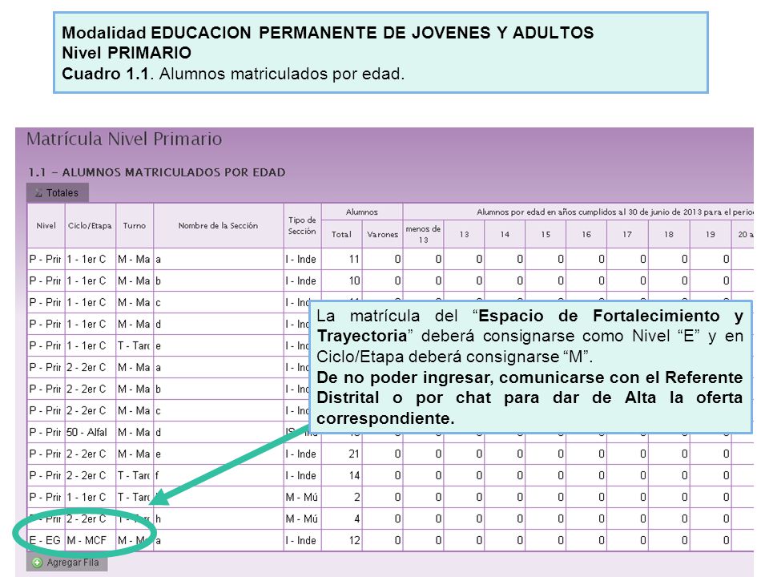Screen dimensions: 769x577
Task: Select the Total cell showing 10
Action: pos(342,280)
